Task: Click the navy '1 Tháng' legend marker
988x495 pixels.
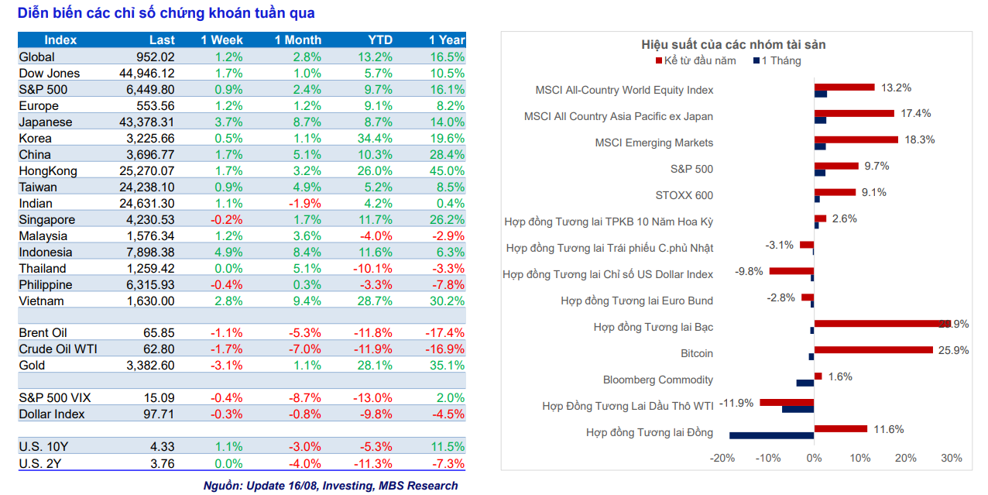Action: coord(756,61)
